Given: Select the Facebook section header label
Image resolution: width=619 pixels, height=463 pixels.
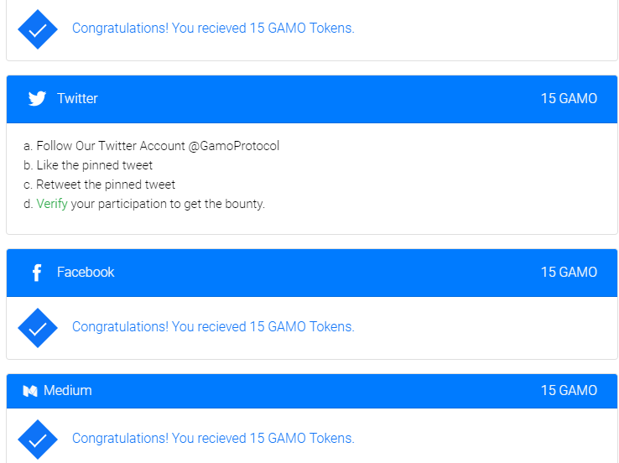Looking at the screenshot, I should [86, 273].
